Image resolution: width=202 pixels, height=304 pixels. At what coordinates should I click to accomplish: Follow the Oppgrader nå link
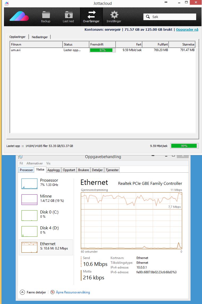(187, 29)
